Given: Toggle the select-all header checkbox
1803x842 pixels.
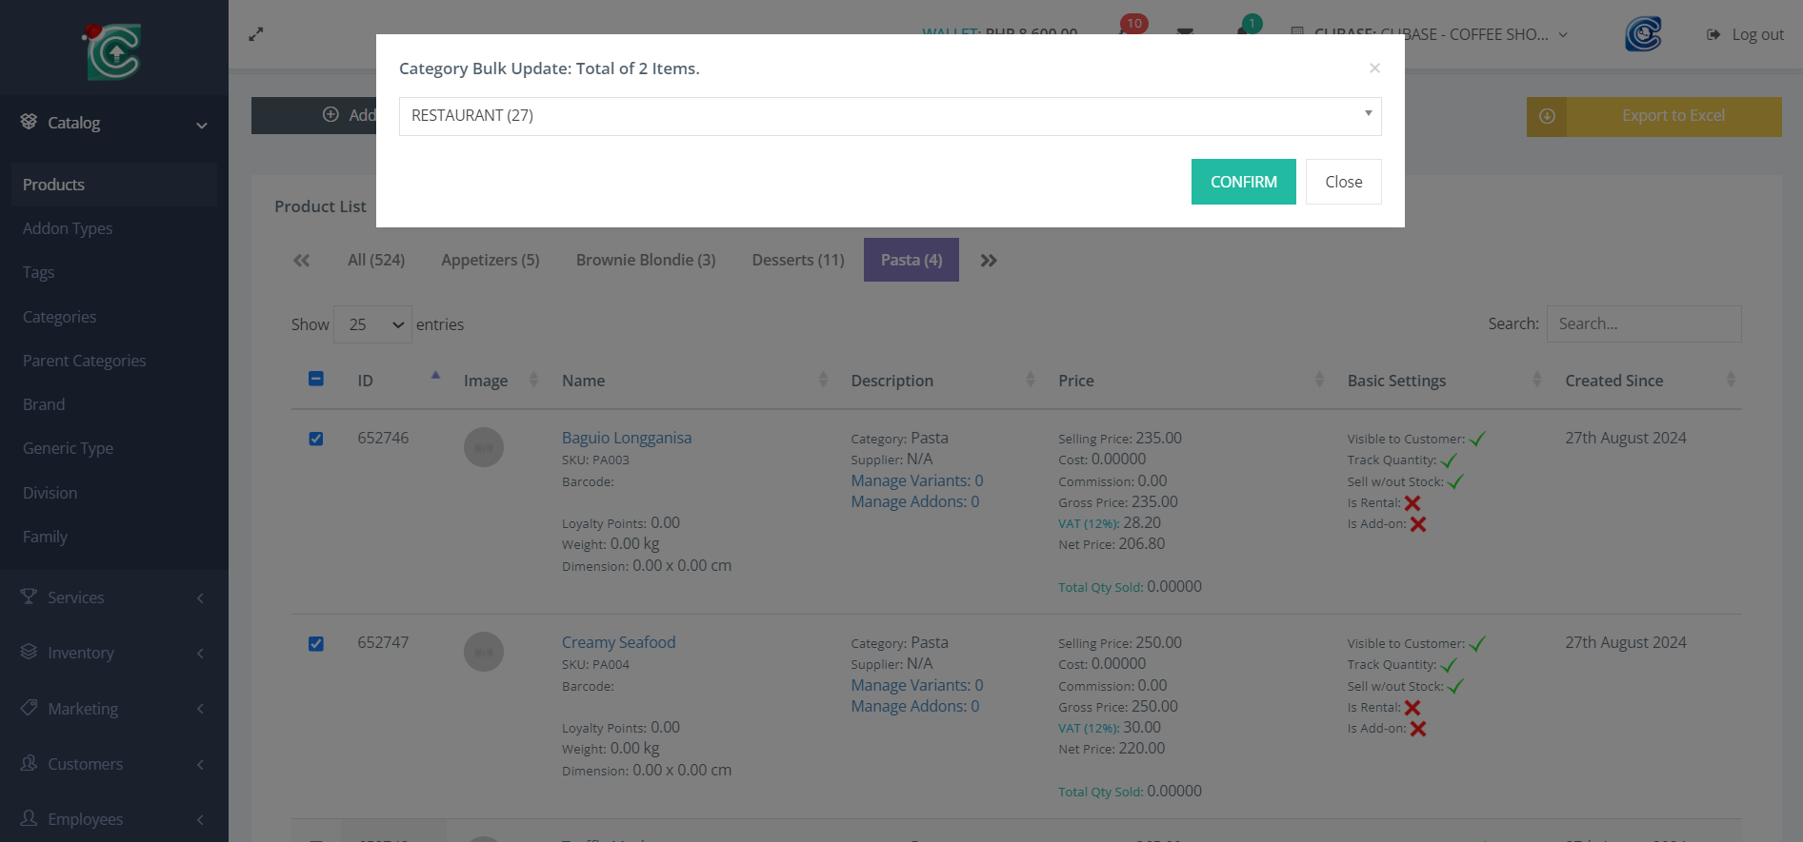Looking at the screenshot, I should click(316, 379).
